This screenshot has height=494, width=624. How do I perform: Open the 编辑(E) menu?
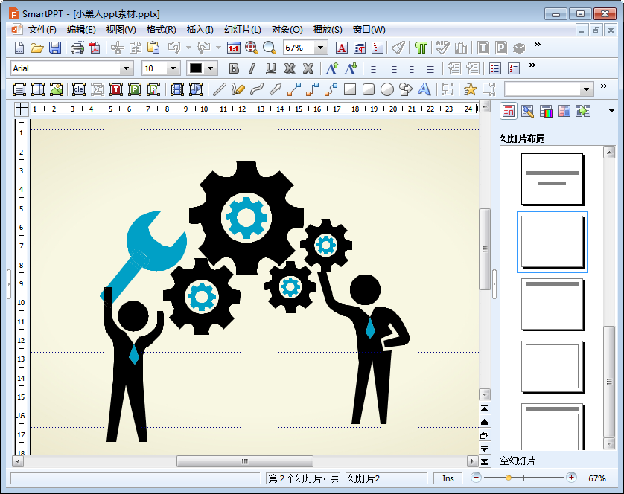81,30
